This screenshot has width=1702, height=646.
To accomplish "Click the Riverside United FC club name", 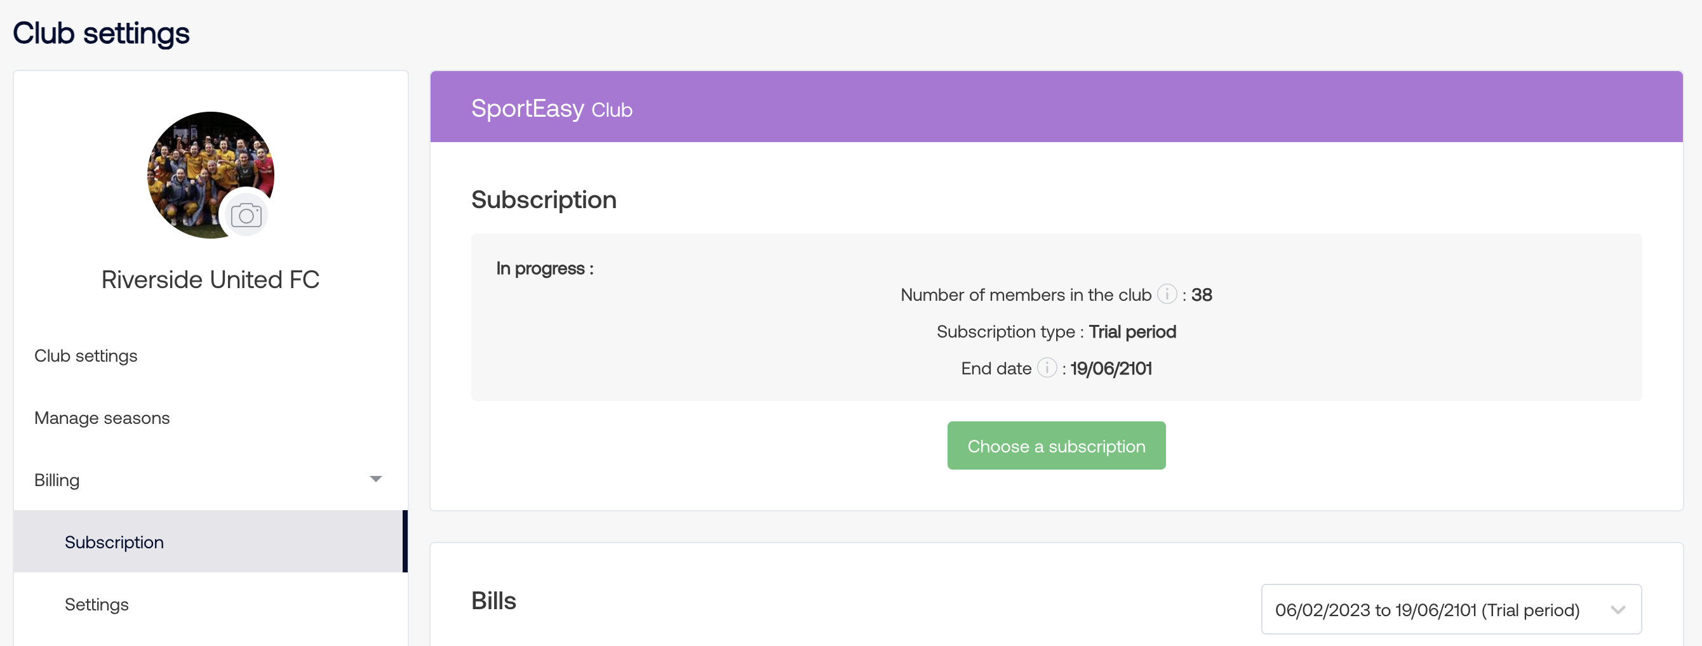I will pos(210,279).
